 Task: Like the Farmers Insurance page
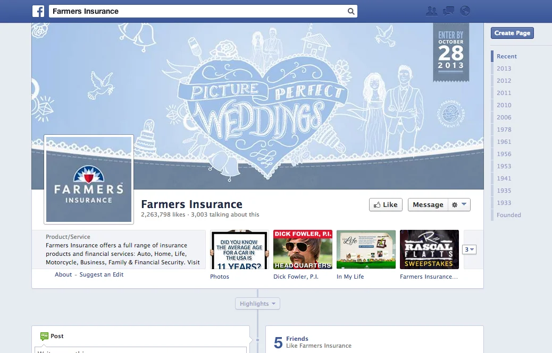386,205
